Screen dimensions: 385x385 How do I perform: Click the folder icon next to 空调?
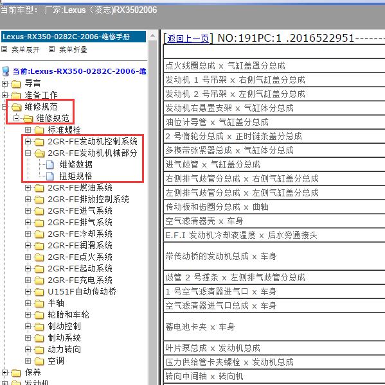point(39,361)
